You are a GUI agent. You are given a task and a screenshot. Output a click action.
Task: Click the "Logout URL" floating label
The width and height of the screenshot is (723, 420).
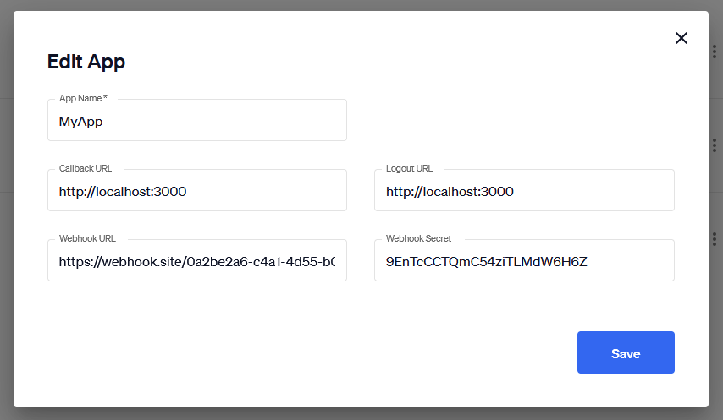409,169
